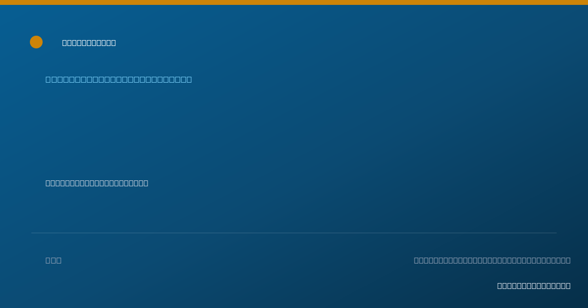Click the white body text line mid-page

97,183
